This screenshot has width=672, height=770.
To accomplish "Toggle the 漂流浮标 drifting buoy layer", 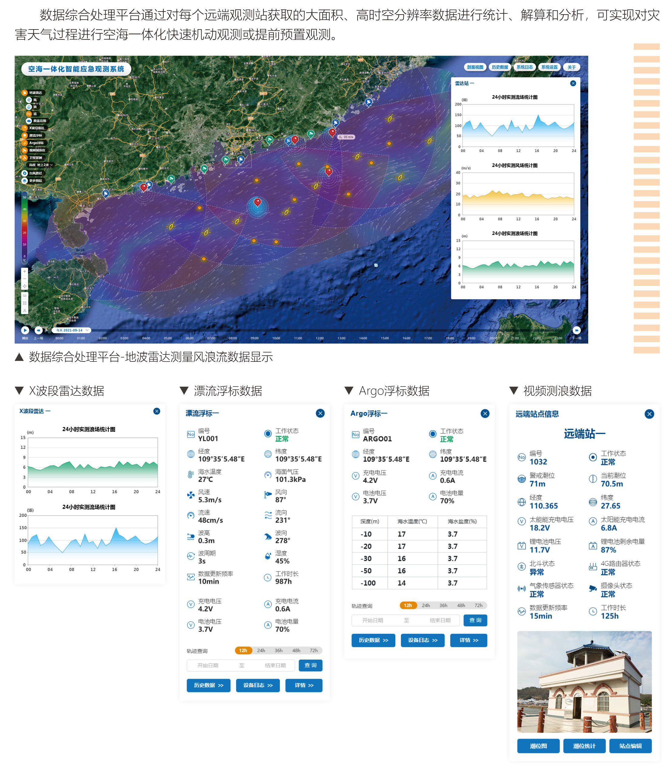I will (33, 135).
